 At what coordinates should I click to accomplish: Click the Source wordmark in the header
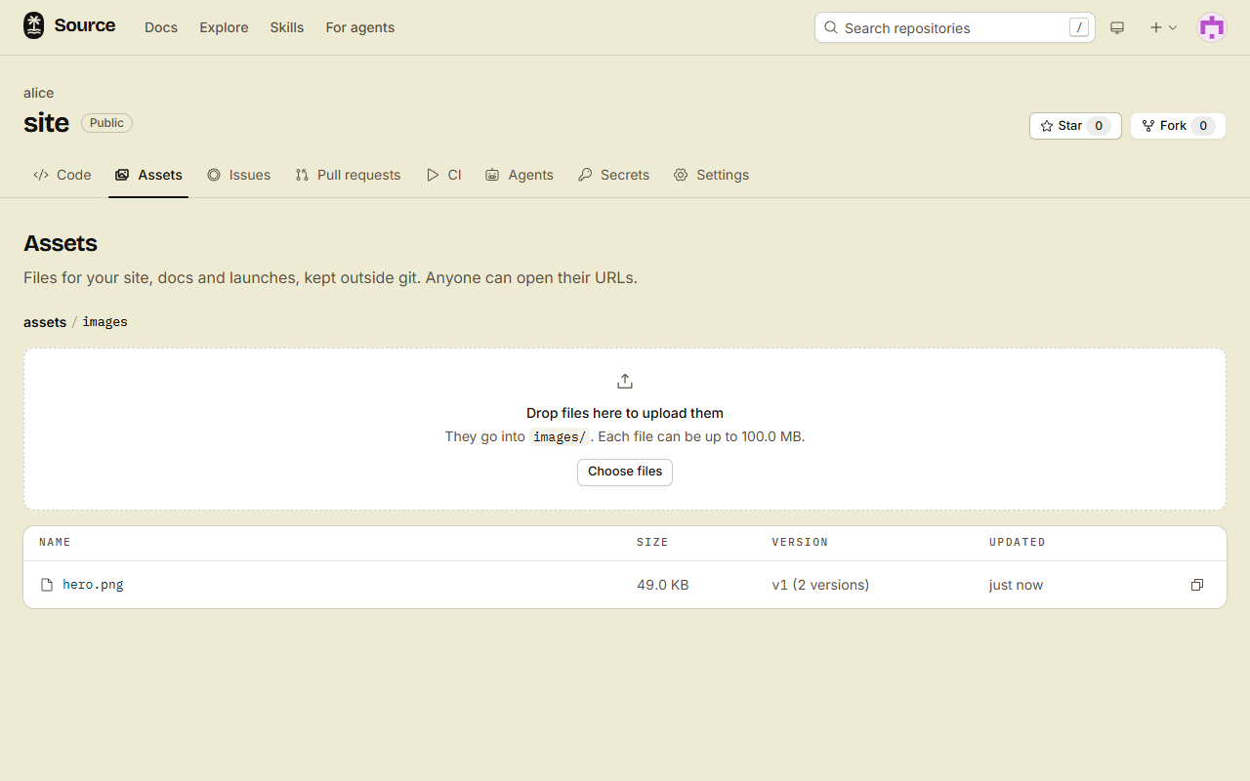(x=85, y=25)
